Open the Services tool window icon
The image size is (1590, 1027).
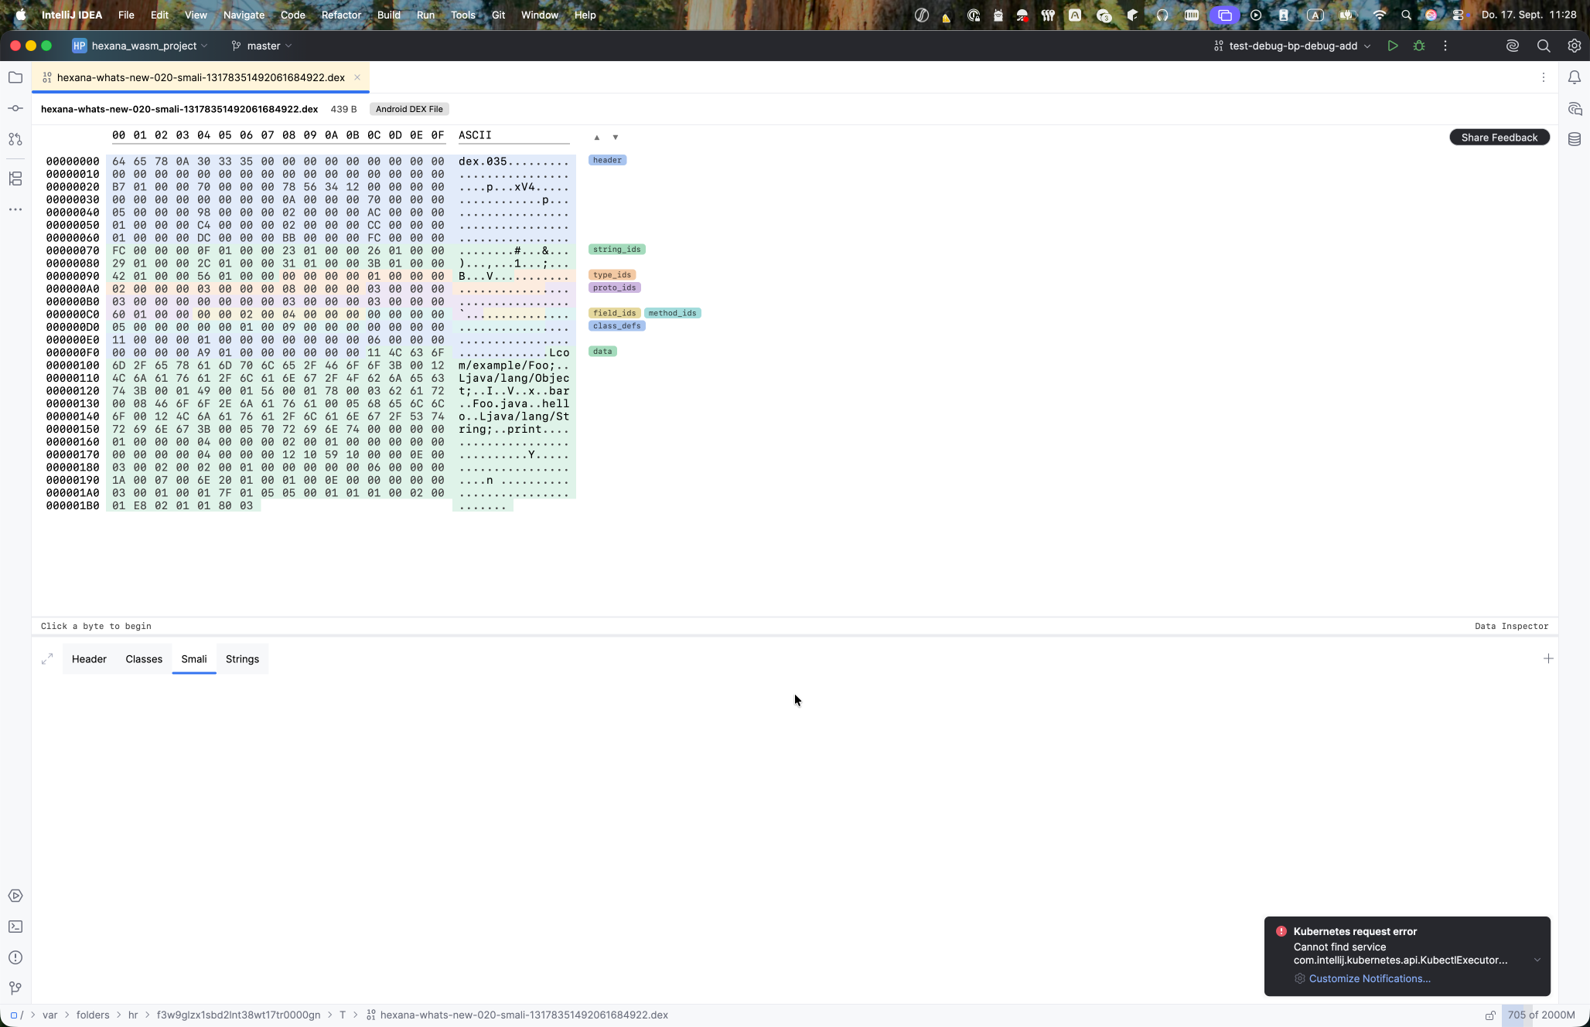point(15,896)
